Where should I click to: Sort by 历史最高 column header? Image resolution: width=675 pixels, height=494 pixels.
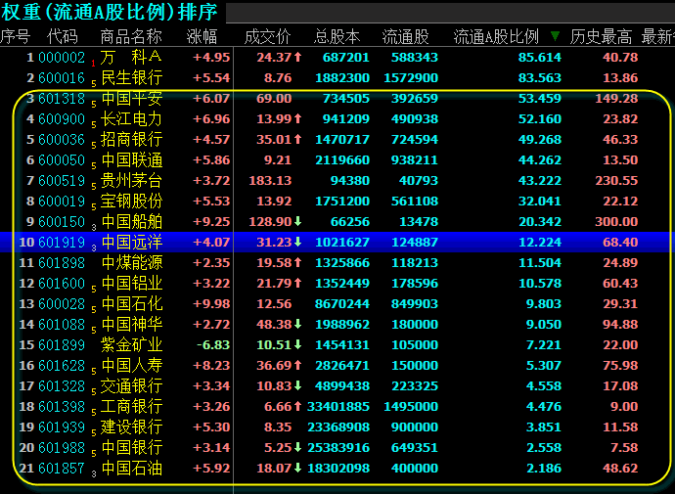click(x=601, y=36)
